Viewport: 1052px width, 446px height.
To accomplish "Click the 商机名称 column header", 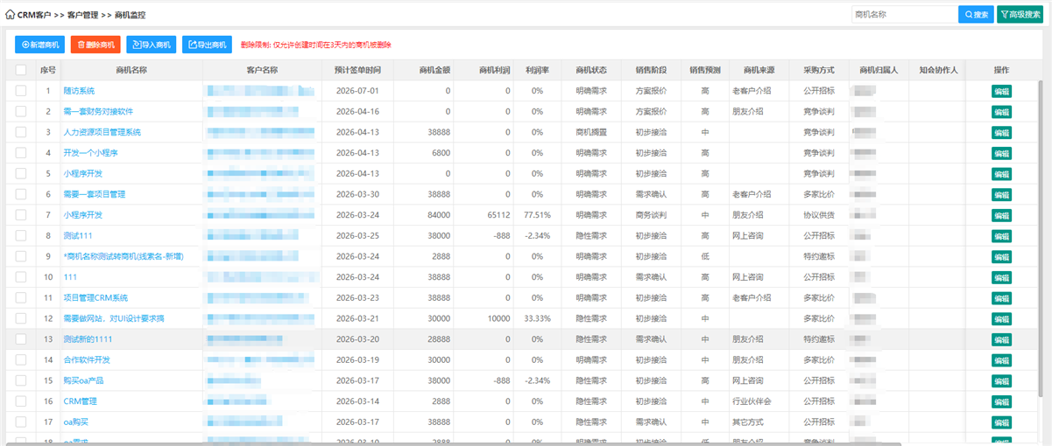I will pyautogui.click(x=131, y=70).
